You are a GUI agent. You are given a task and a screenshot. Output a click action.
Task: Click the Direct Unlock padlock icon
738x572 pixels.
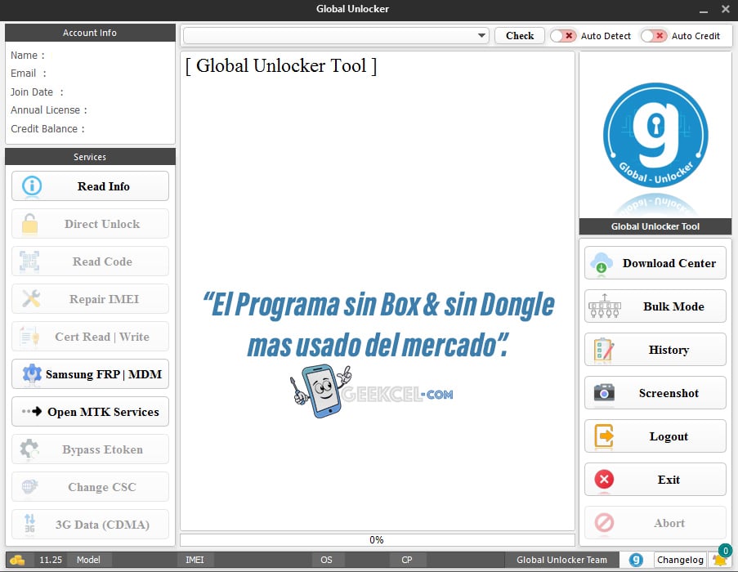pyautogui.click(x=29, y=224)
